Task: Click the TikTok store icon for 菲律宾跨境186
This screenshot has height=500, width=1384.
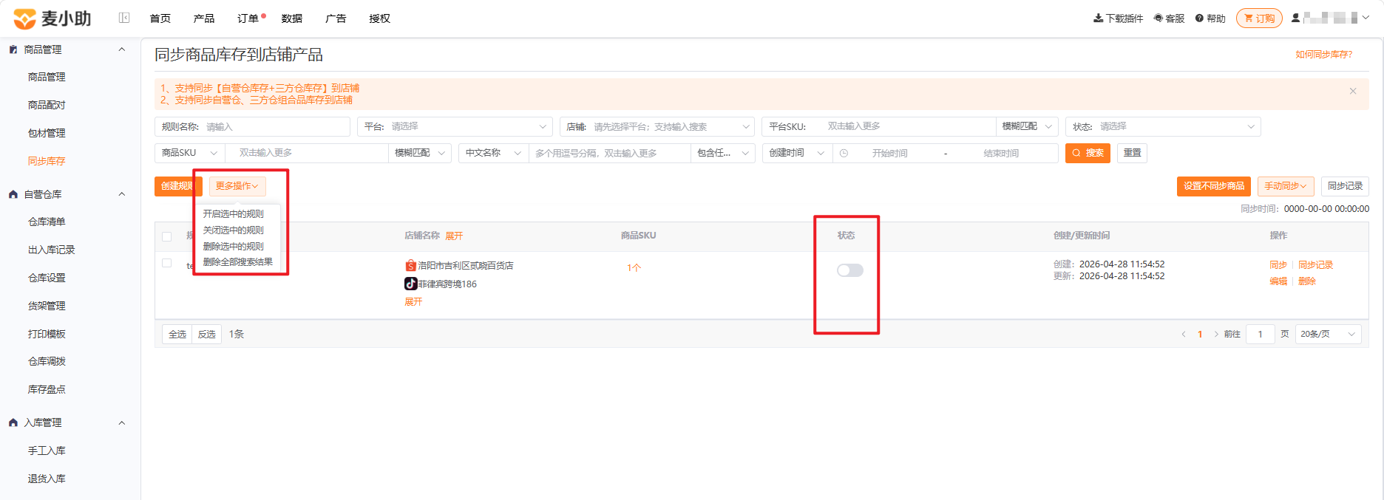Action: click(x=410, y=284)
